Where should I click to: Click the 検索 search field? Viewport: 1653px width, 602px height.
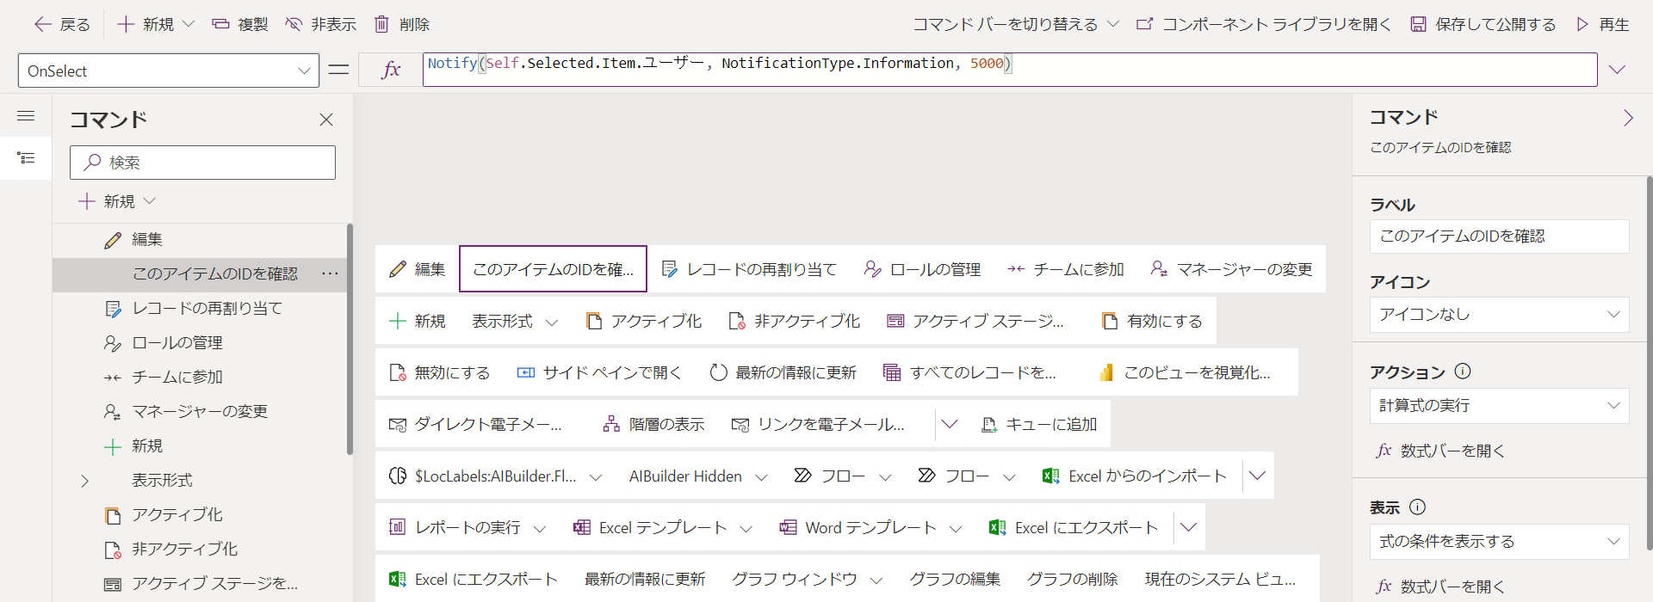click(x=202, y=163)
